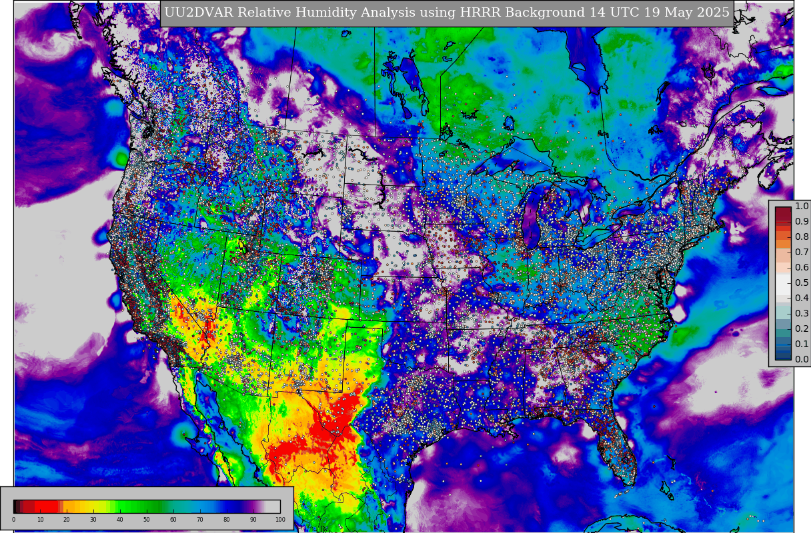The height and width of the screenshot is (533, 811).
Task: Click the "0.2" label on the right legend
Action: (x=802, y=329)
